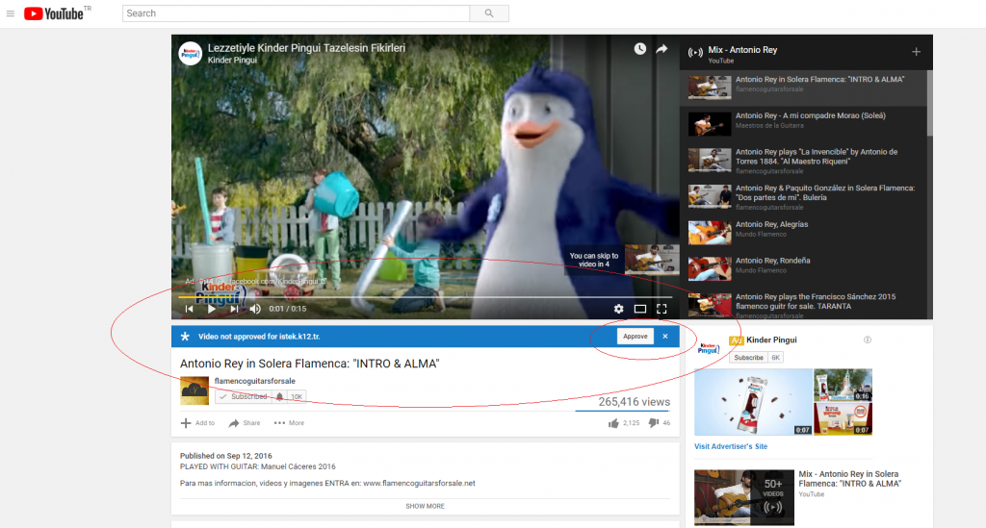Share the video below the title
Image resolution: width=986 pixels, height=528 pixels.
tap(244, 423)
